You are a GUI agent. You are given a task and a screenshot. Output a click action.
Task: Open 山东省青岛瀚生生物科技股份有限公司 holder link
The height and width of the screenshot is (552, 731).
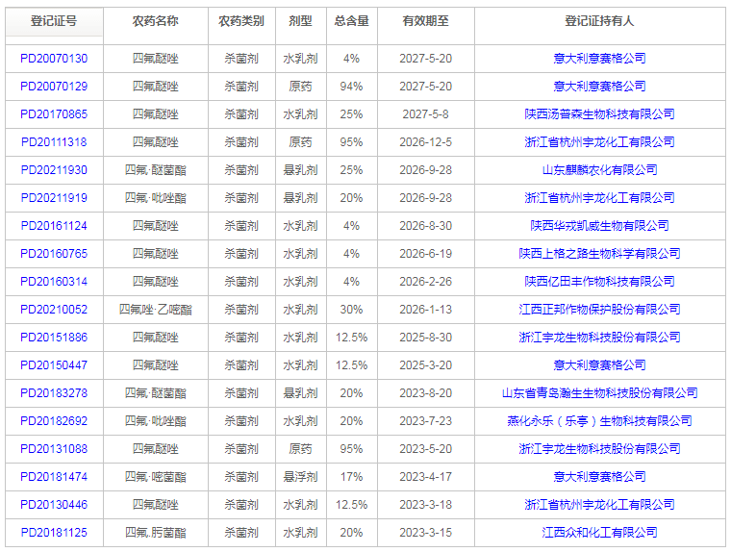coord(599,393)
